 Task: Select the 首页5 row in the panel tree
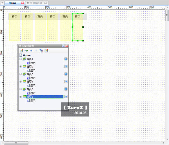(30, 89)
